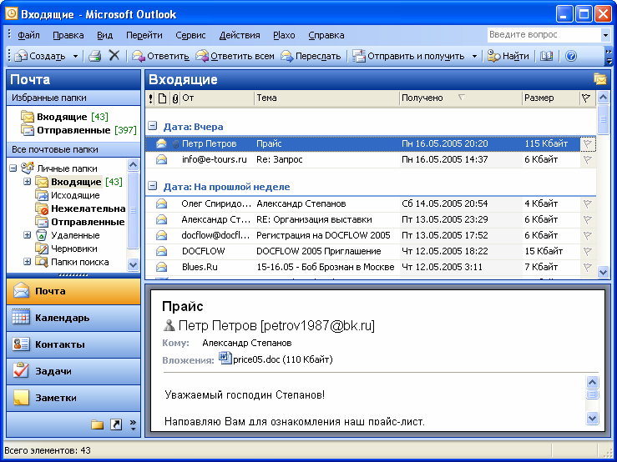Click the folder icon in Входящие header
617x462 pixels.
pos(600,79)
